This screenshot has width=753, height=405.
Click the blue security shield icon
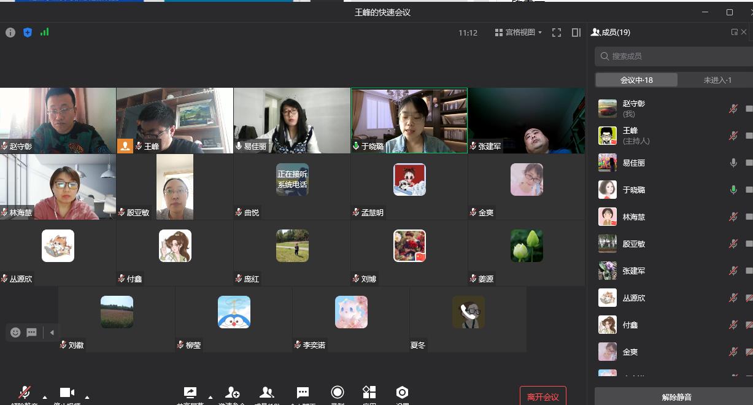tap(28, 33)
